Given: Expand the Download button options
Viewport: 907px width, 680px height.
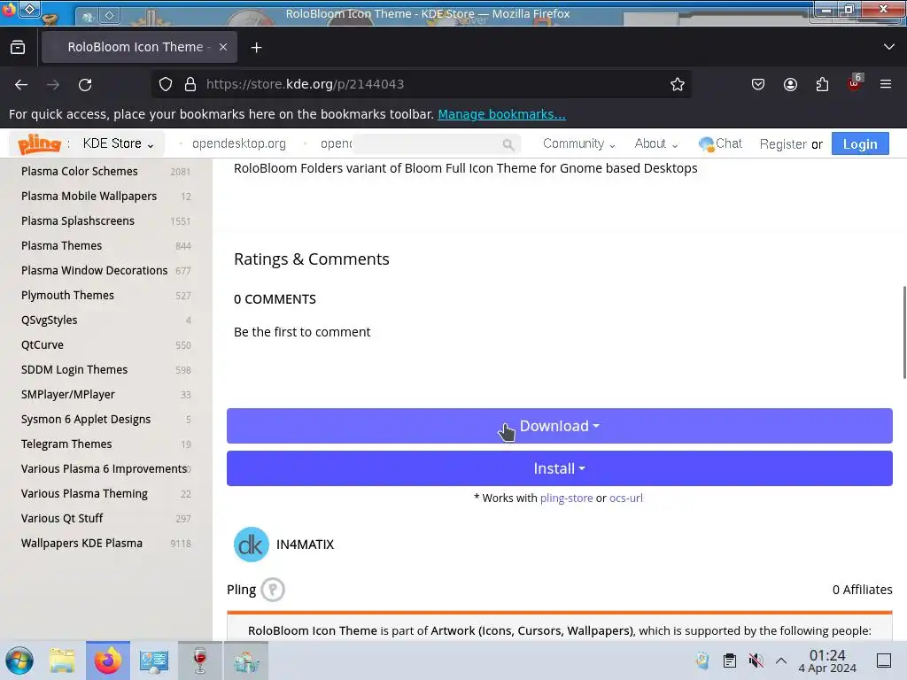Looking at the screenshot, I should 560,426.
